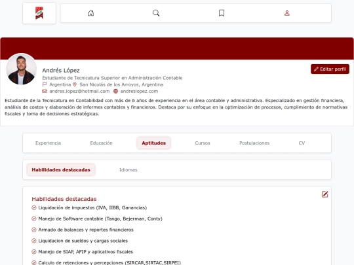
Task: Open the Postulaciones tab
Action: (254, 143)
